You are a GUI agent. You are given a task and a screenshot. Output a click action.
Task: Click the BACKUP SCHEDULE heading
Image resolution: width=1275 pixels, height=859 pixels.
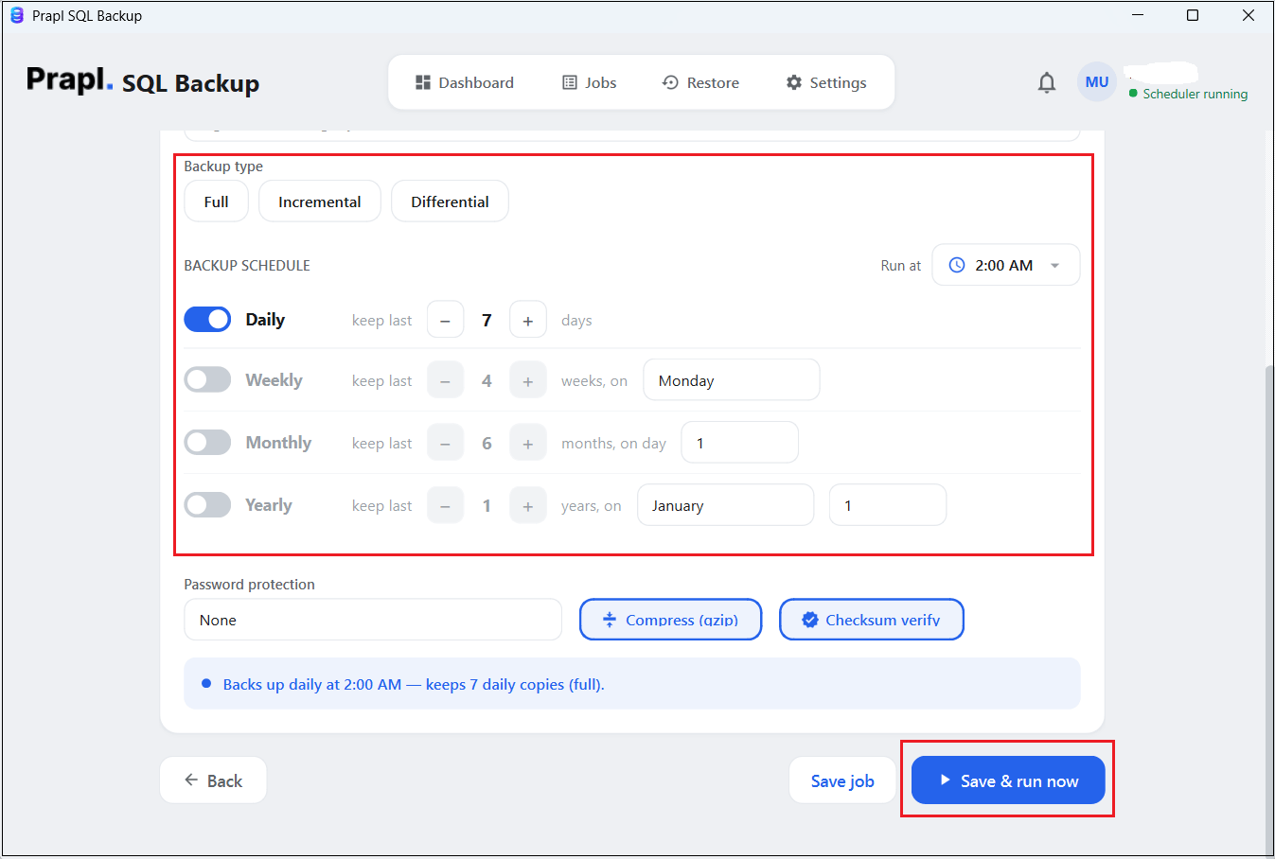247,265
